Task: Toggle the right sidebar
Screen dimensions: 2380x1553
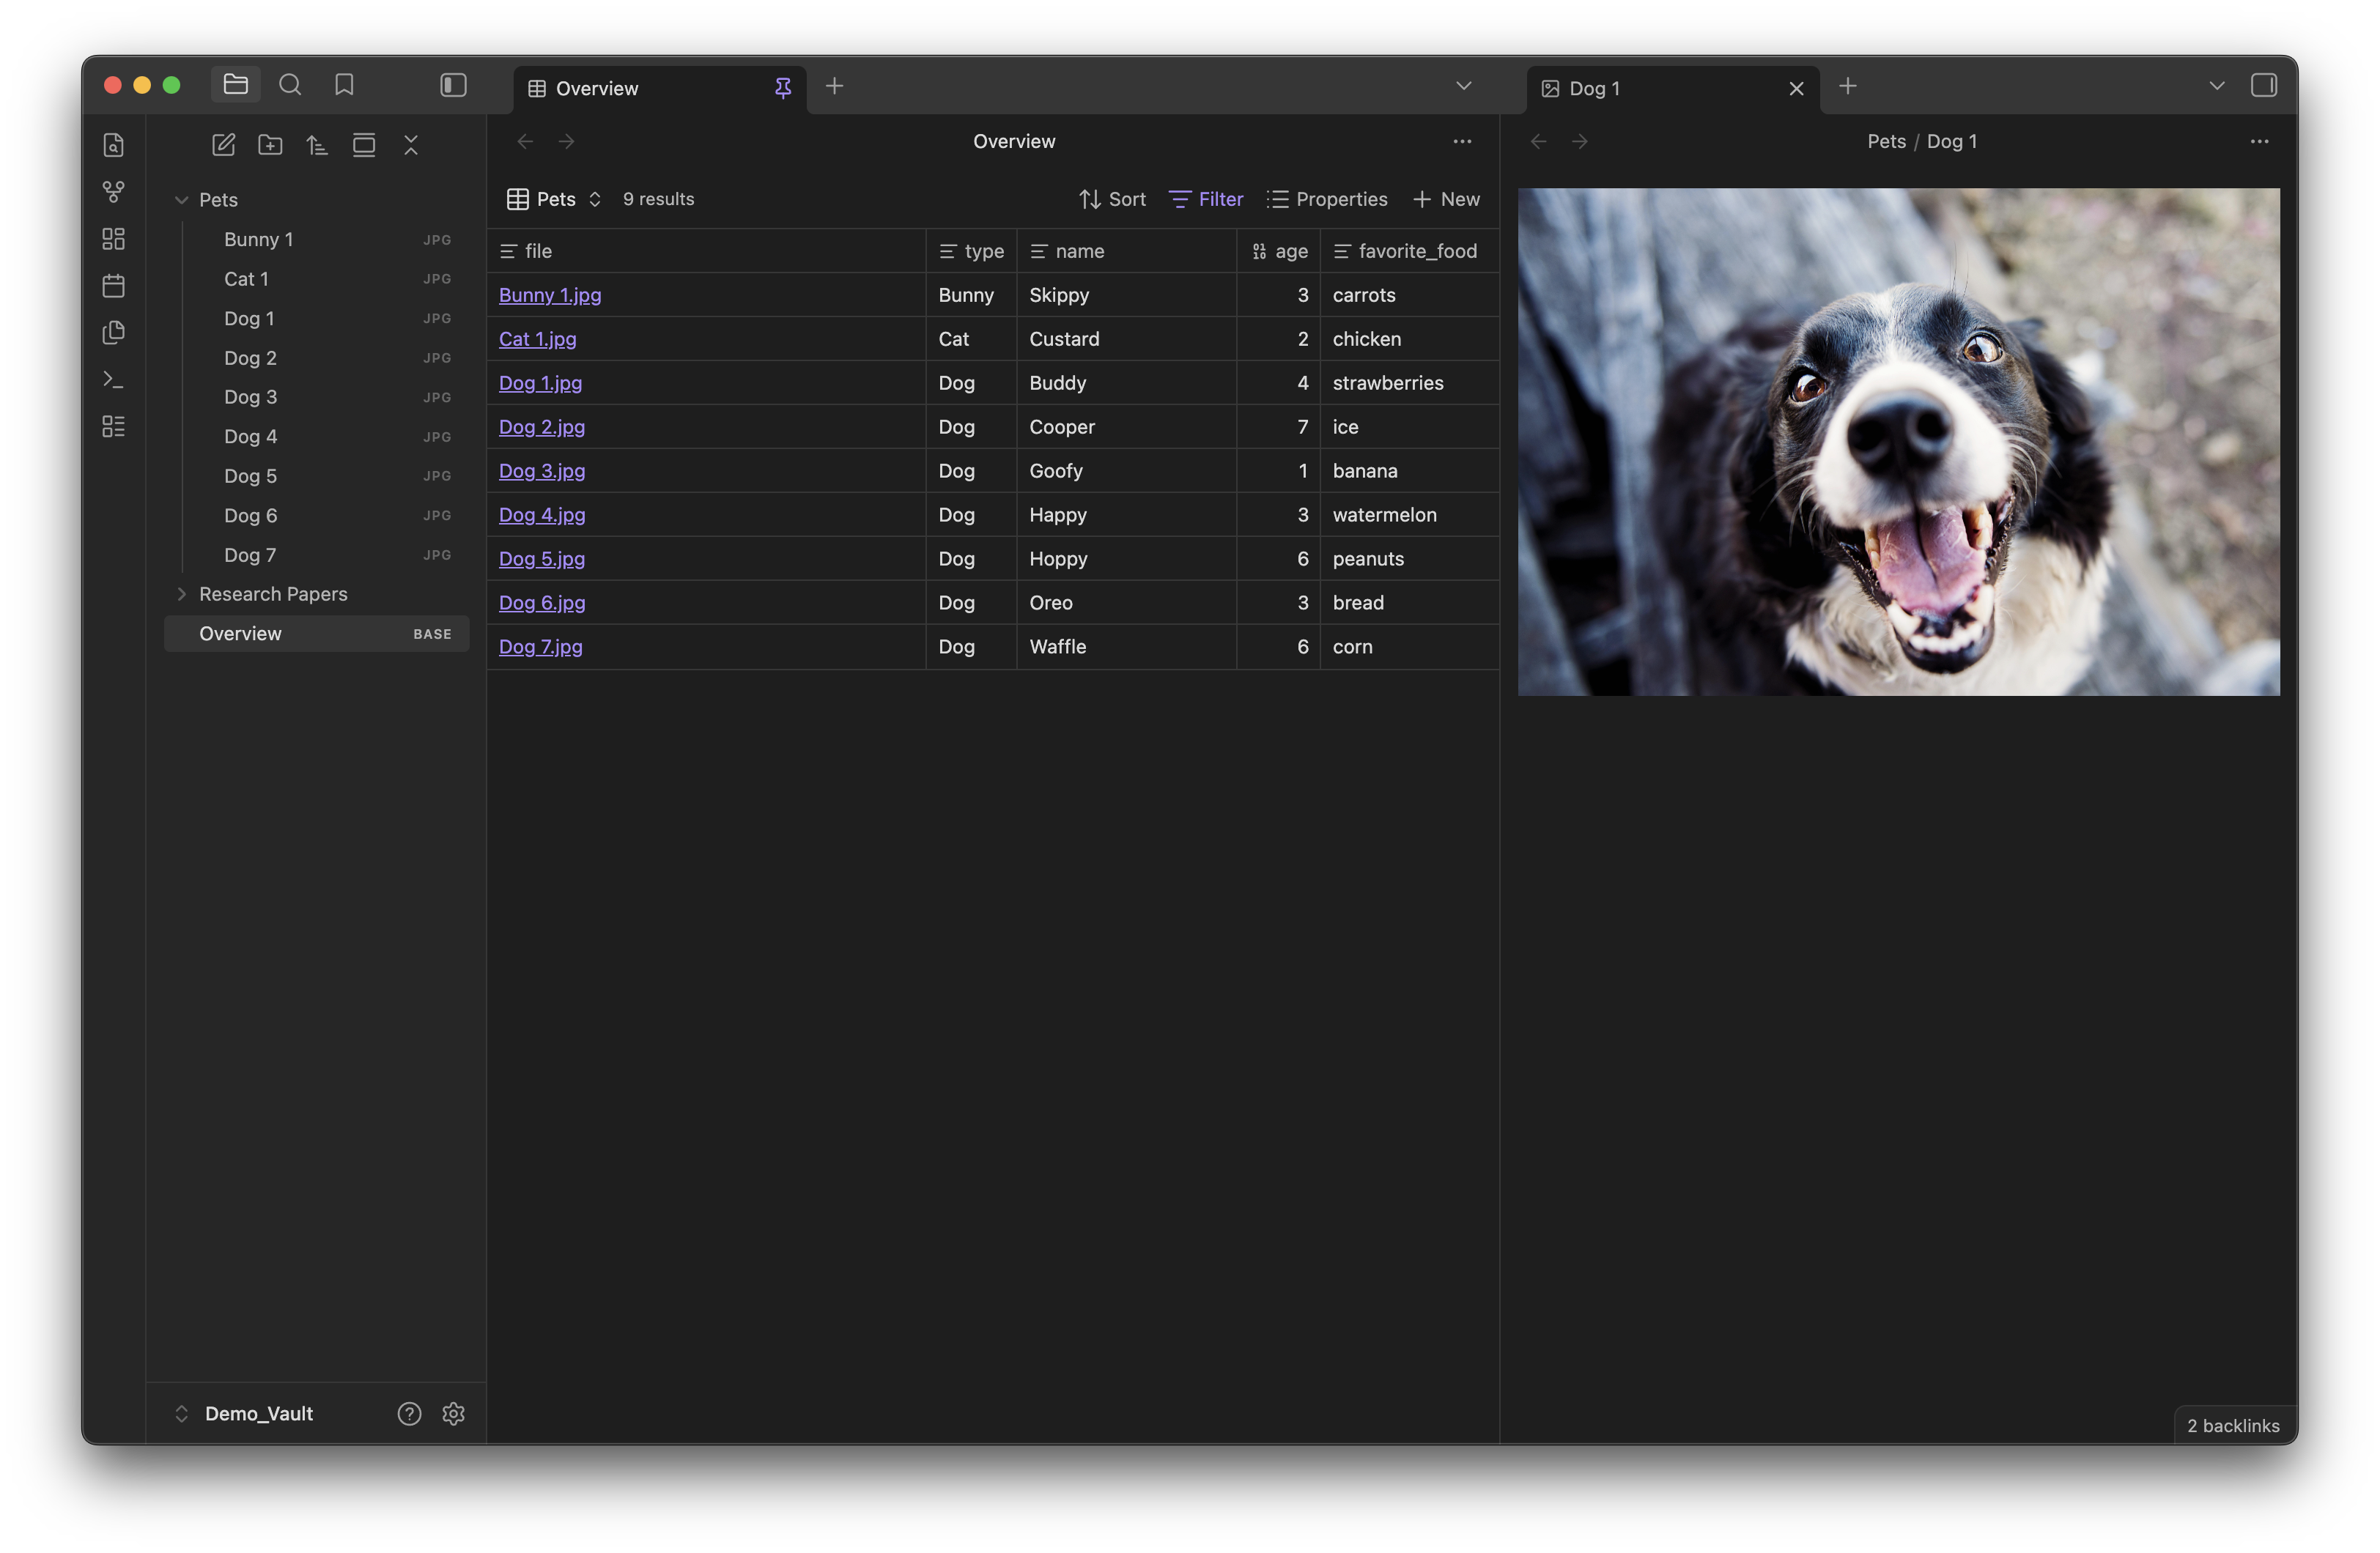Action: click(2263, 86)
